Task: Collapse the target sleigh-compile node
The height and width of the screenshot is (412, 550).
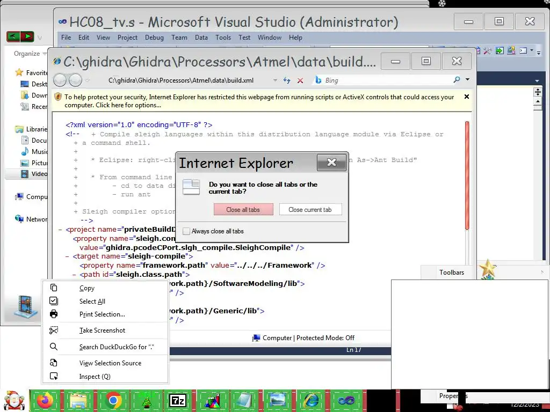Action: pyautogui.click(x=67, y=256)
